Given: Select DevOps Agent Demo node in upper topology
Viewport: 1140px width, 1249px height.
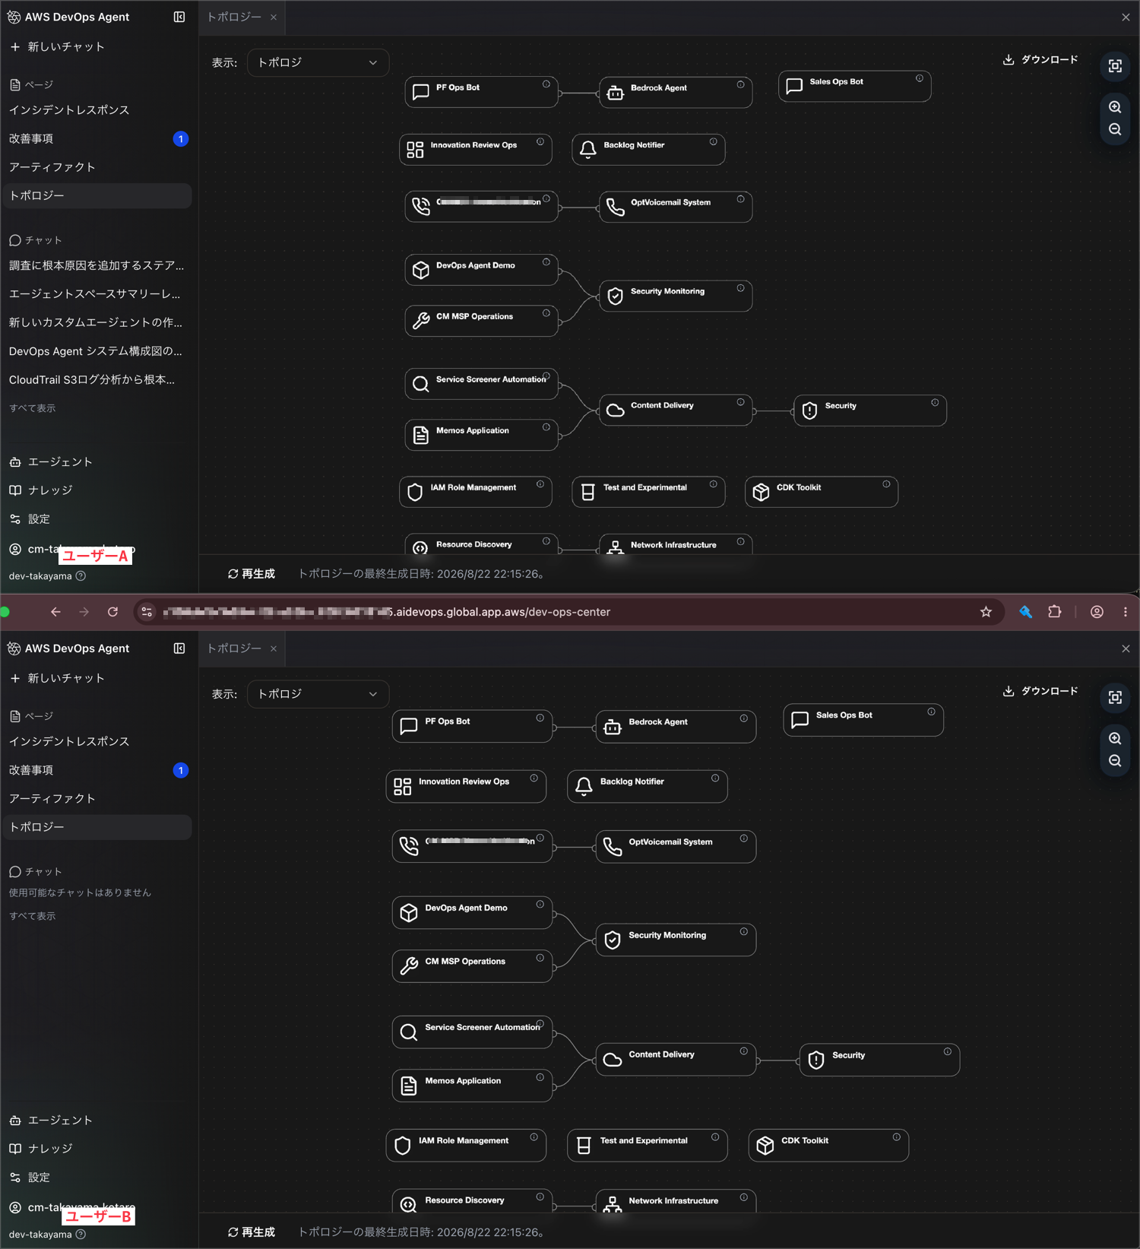Looking at the screenshot, I should 481,270.
